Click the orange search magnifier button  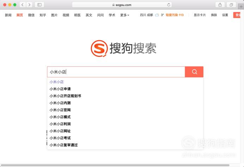tap(194, 72)
